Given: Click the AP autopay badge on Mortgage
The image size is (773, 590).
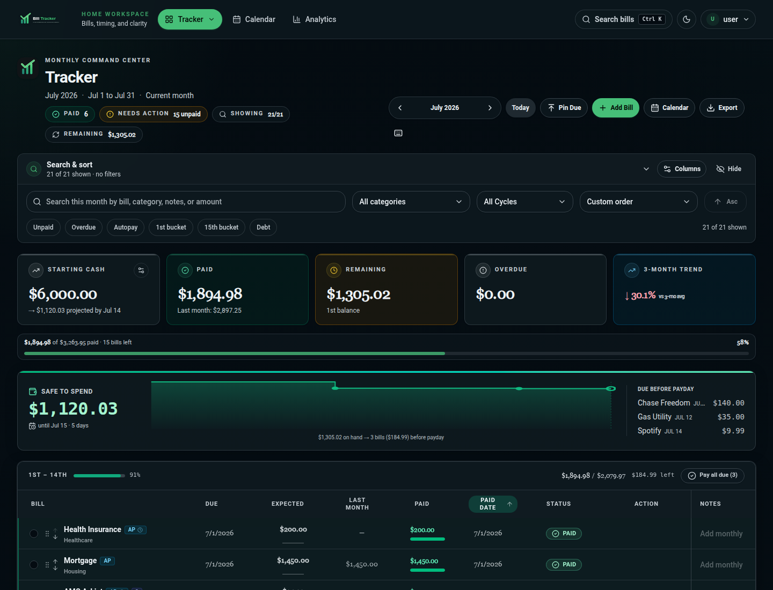Looking at the screenshot, I should pyautogui.click(x=107, y=561).
